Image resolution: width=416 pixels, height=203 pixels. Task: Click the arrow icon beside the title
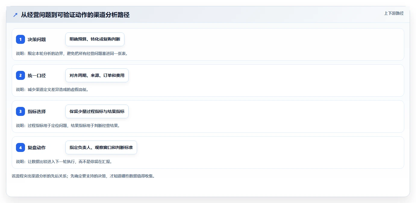click(15, 15)
